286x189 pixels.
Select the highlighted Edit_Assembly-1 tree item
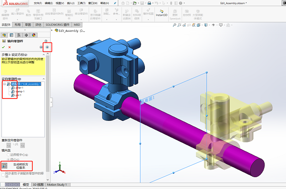26,84
